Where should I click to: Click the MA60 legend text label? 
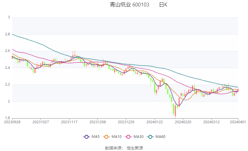(160, 137)
